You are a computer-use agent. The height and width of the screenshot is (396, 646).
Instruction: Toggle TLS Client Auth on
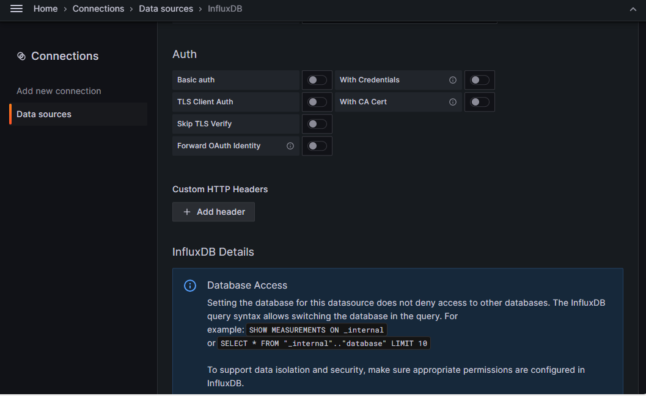tap(317, 102)
